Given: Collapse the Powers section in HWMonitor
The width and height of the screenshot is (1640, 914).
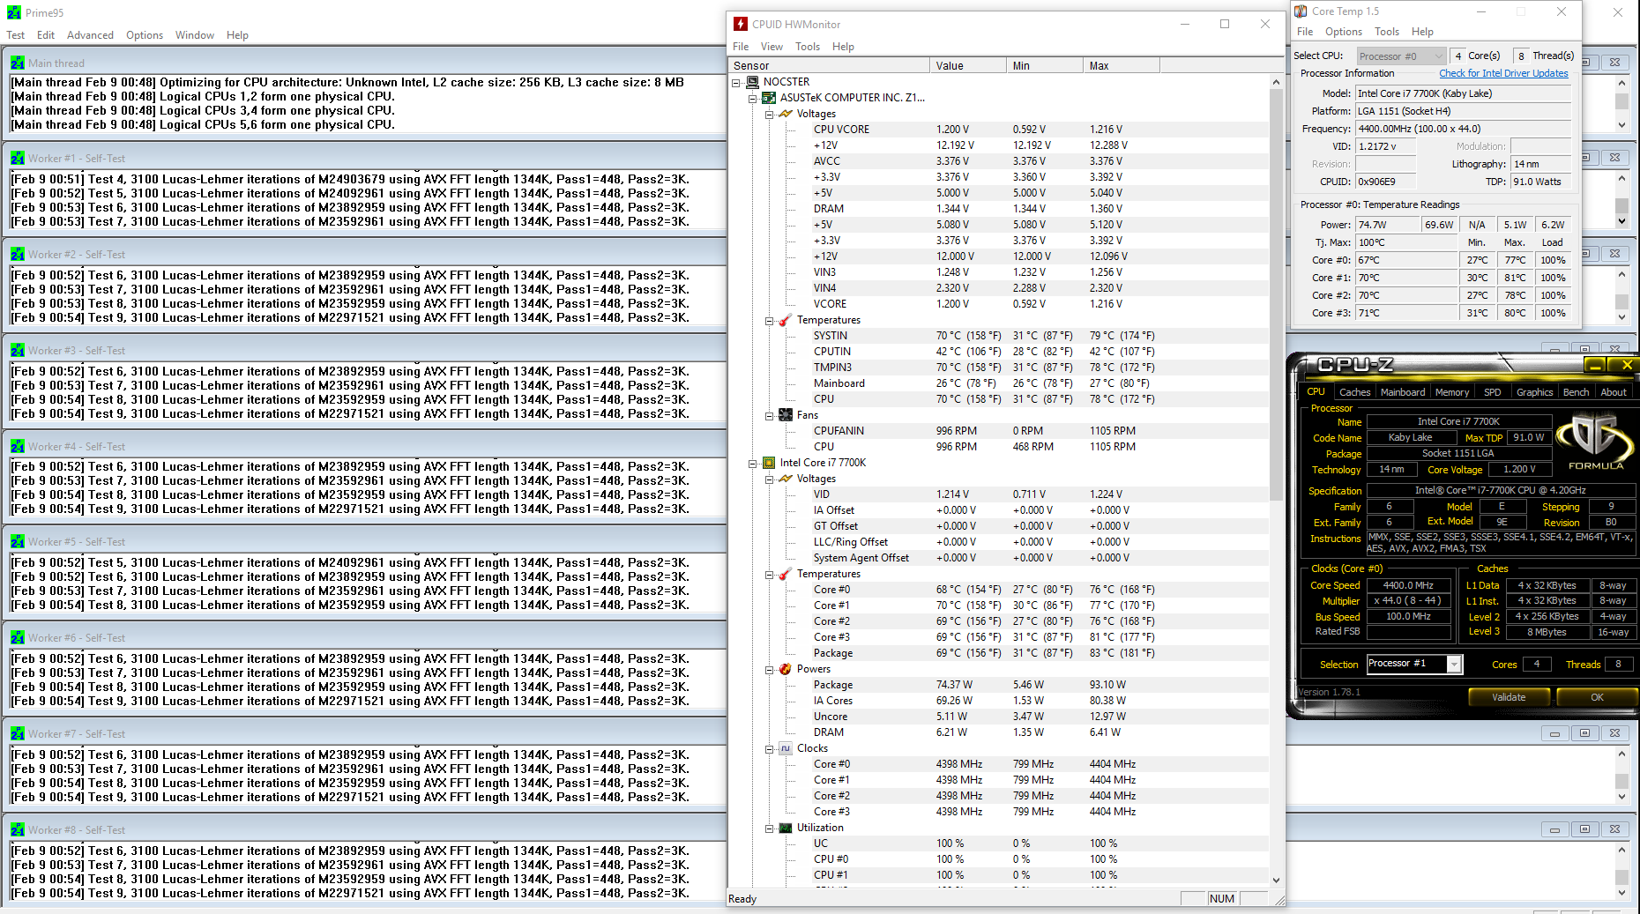Looking at the screenshot, I should 769,669.
